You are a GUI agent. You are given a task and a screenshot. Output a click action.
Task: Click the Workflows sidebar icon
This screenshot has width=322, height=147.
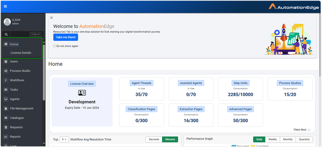point(6,80)
